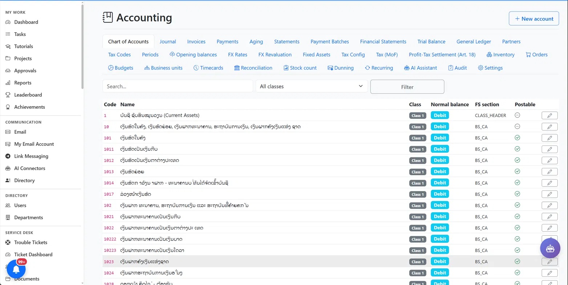Click the postable check for account 1012
Screen dimensions: 568x285
pos(518,160)
